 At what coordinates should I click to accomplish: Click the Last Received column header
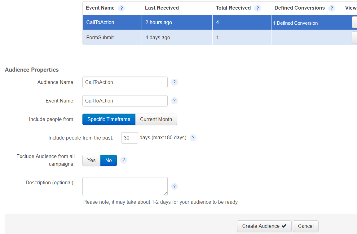(162, 8)
